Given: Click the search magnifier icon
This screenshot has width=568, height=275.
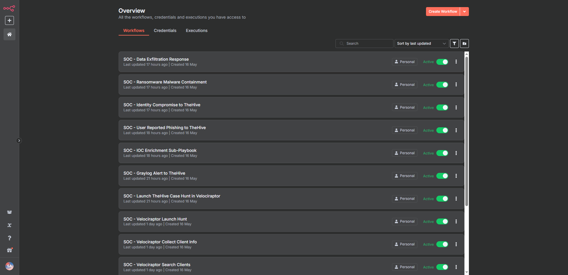Looking at the screenshot, I should pos(342,44).
